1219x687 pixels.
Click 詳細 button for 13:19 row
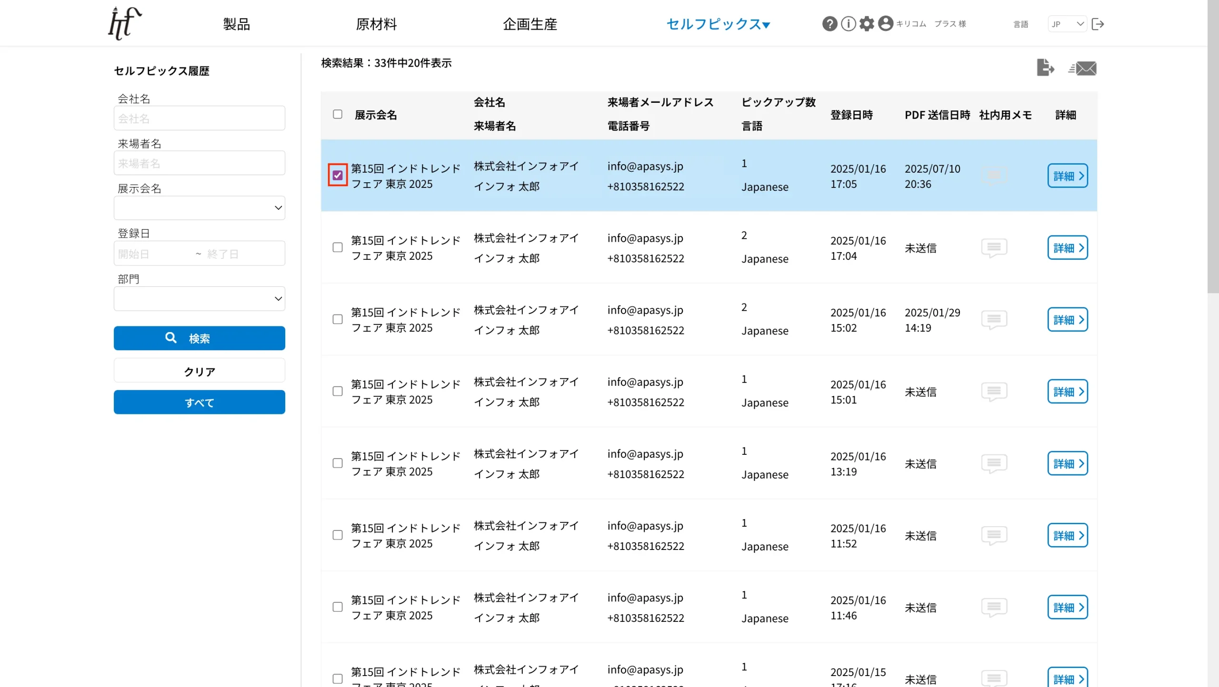point(1068,463)
